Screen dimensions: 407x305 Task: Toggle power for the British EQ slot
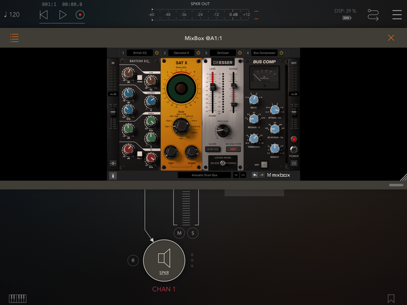point(157,53)
